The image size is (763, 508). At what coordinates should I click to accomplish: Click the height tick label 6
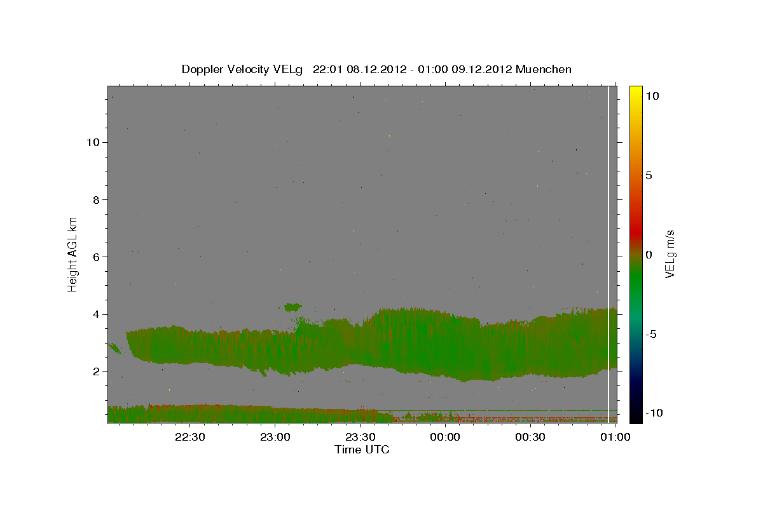pos(97,257)
